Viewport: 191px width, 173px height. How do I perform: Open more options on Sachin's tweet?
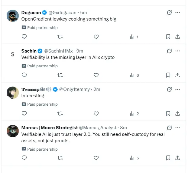[178, 51]
